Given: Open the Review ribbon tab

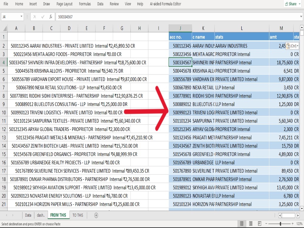Looking at the screenshot, I should point(114,4).
